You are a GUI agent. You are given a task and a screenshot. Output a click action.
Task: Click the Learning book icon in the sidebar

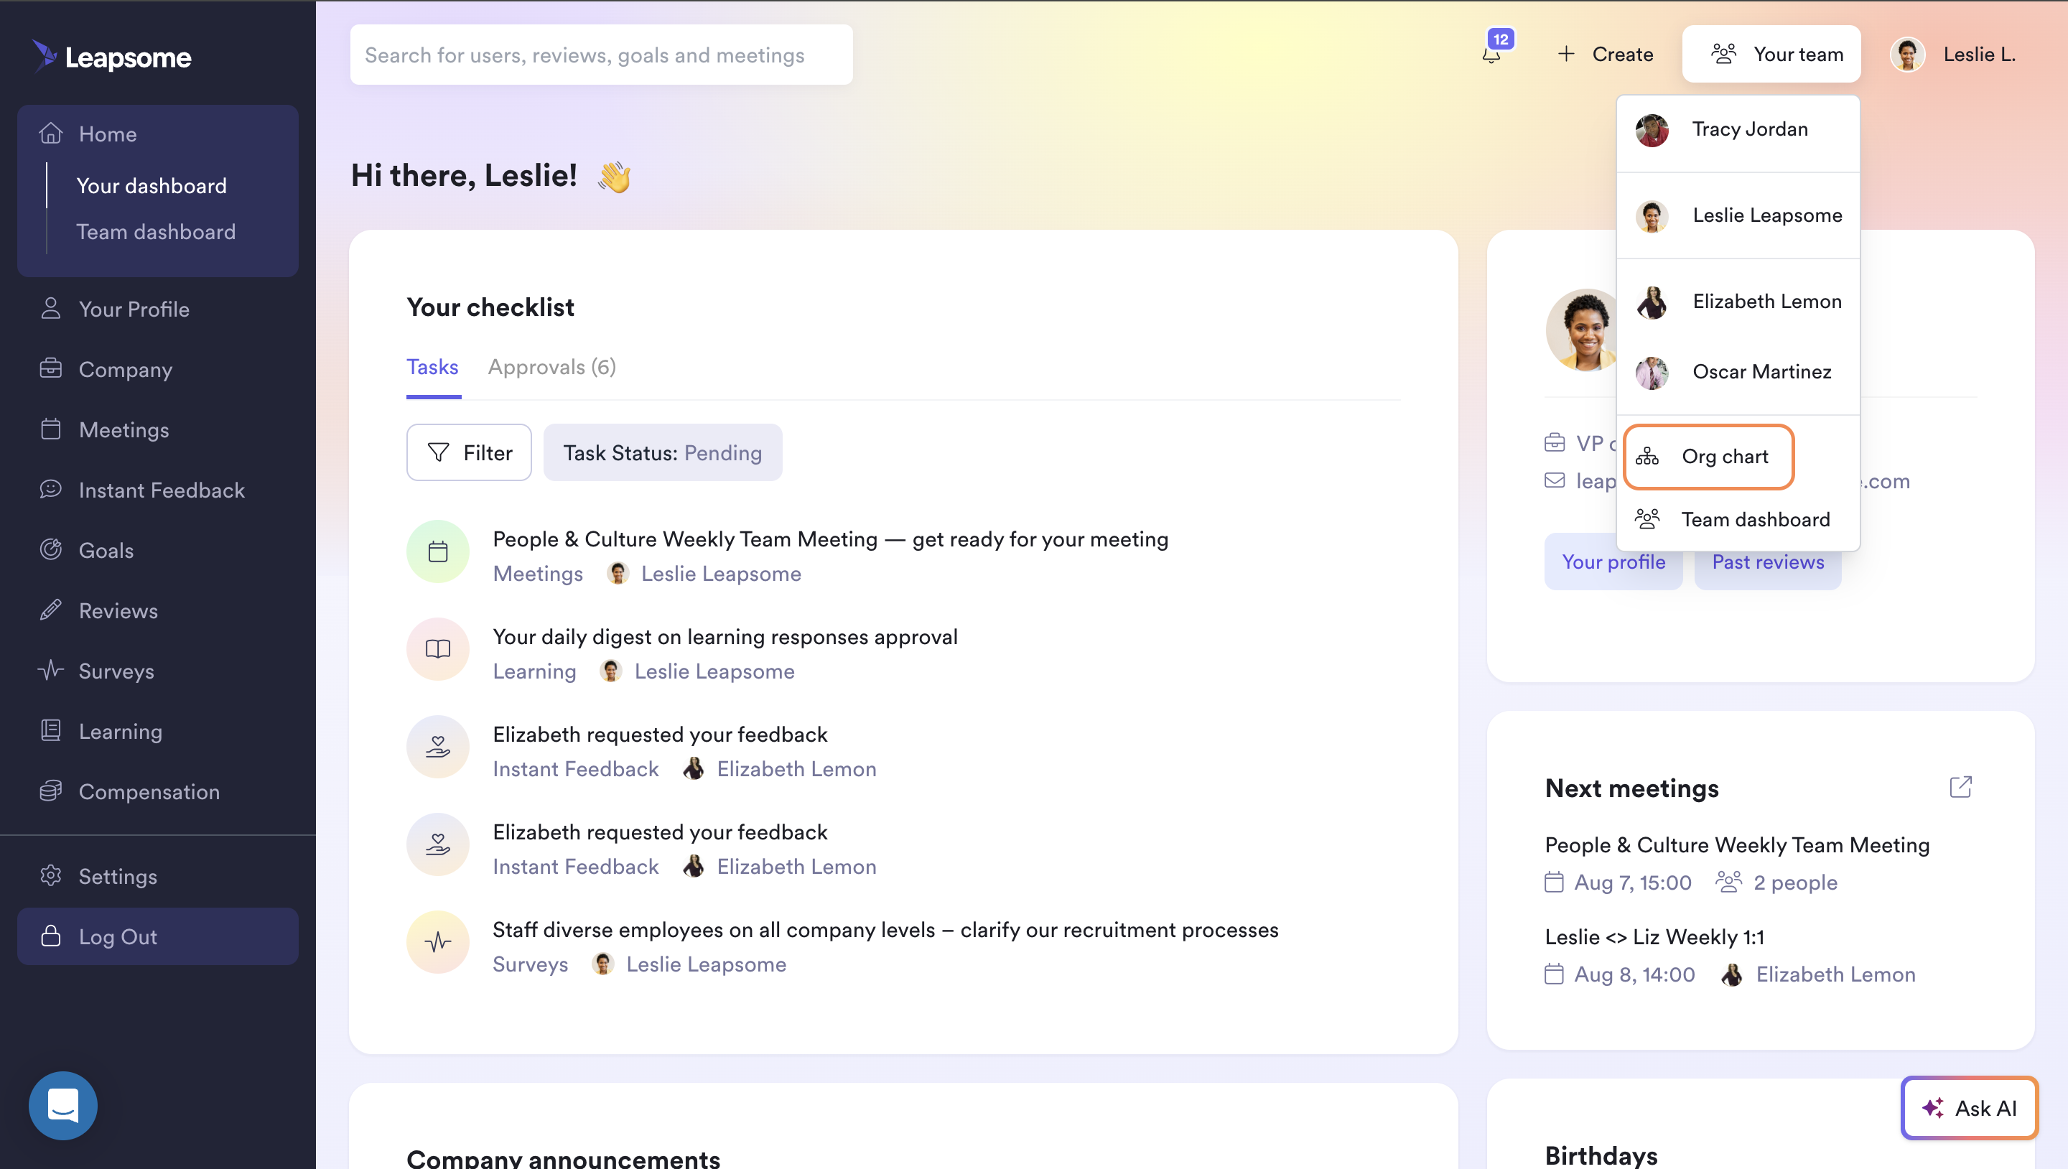50,730
